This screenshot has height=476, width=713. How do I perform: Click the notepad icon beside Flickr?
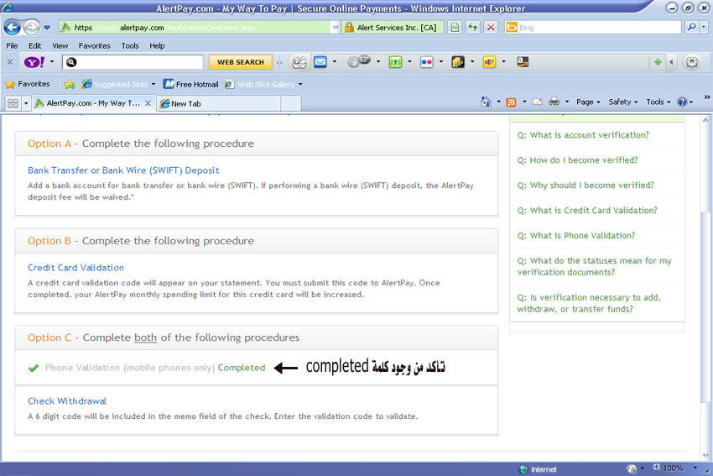(x=458, y=62)
